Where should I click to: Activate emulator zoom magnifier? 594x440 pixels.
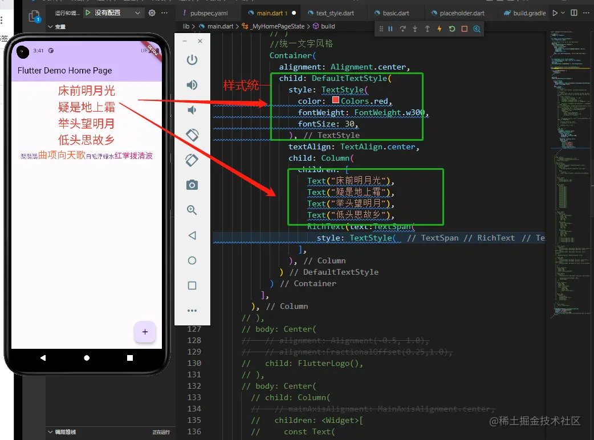(192, 210)
